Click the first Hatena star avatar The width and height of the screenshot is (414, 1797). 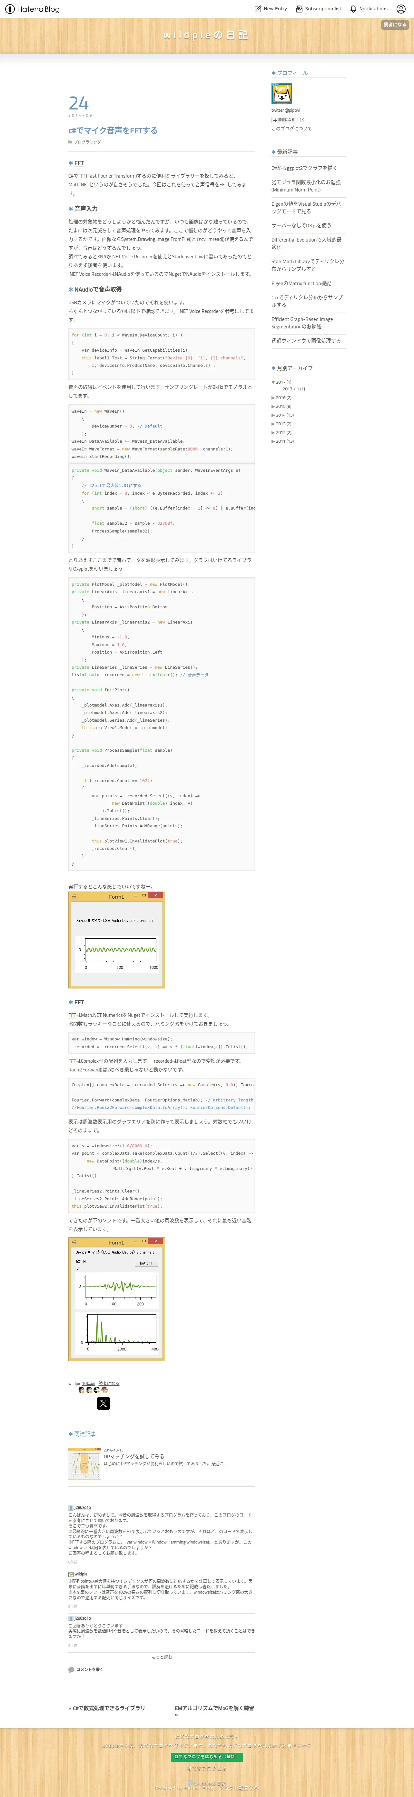pos(82,1390)
